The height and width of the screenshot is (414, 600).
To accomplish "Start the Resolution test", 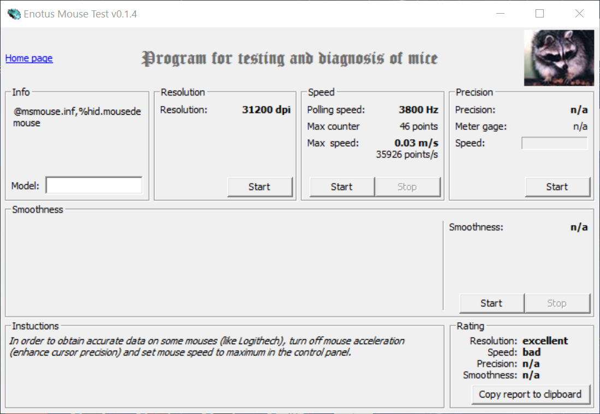I will [x=260, y=187].
